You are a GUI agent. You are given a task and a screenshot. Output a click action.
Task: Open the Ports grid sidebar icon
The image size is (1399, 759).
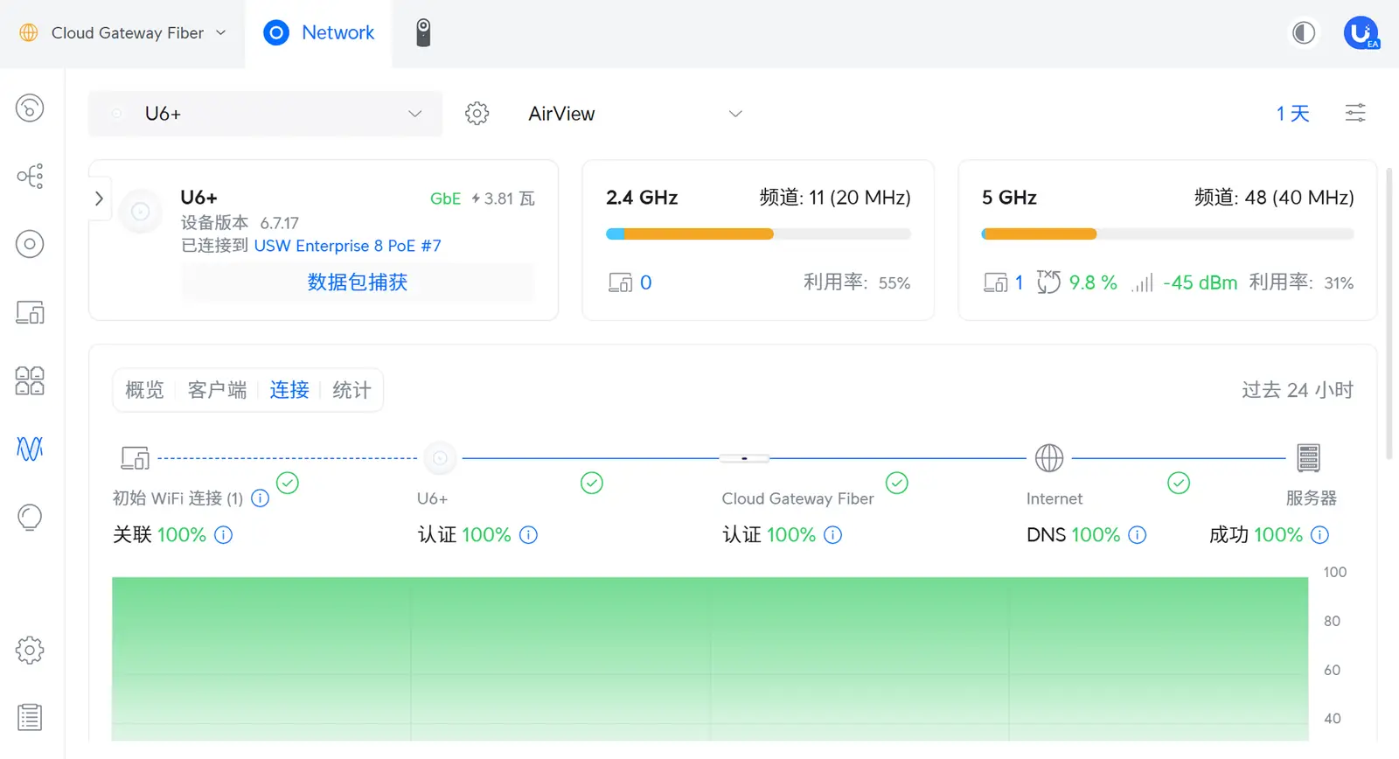coord(30,380)
